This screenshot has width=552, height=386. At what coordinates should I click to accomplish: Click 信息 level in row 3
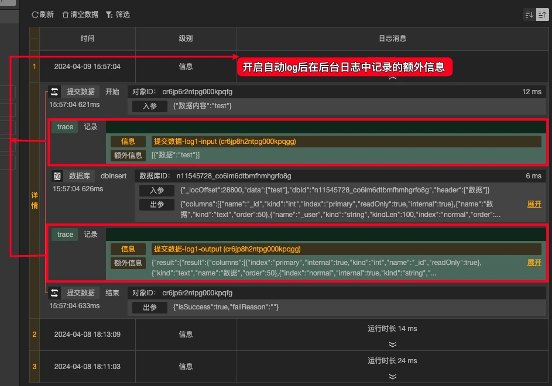point(186,366)
